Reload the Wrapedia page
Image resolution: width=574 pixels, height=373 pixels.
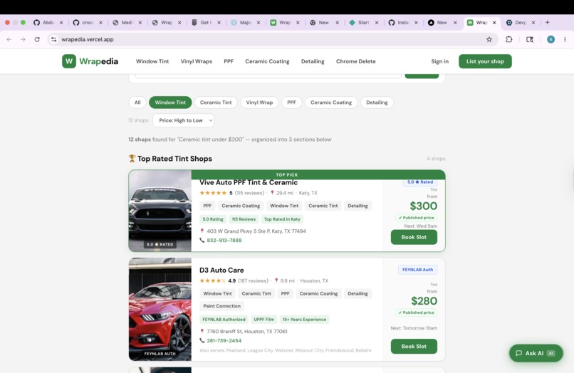(x=37, y=39)
